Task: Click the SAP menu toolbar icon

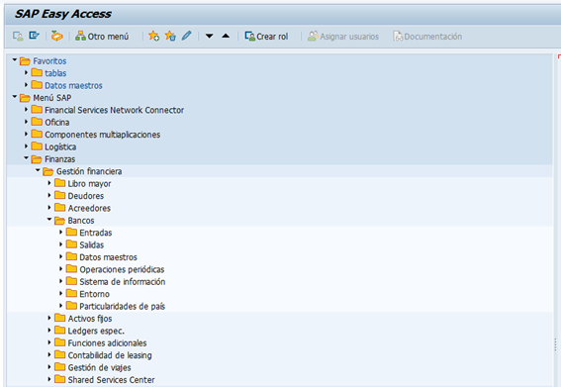Action: [35, 36]
